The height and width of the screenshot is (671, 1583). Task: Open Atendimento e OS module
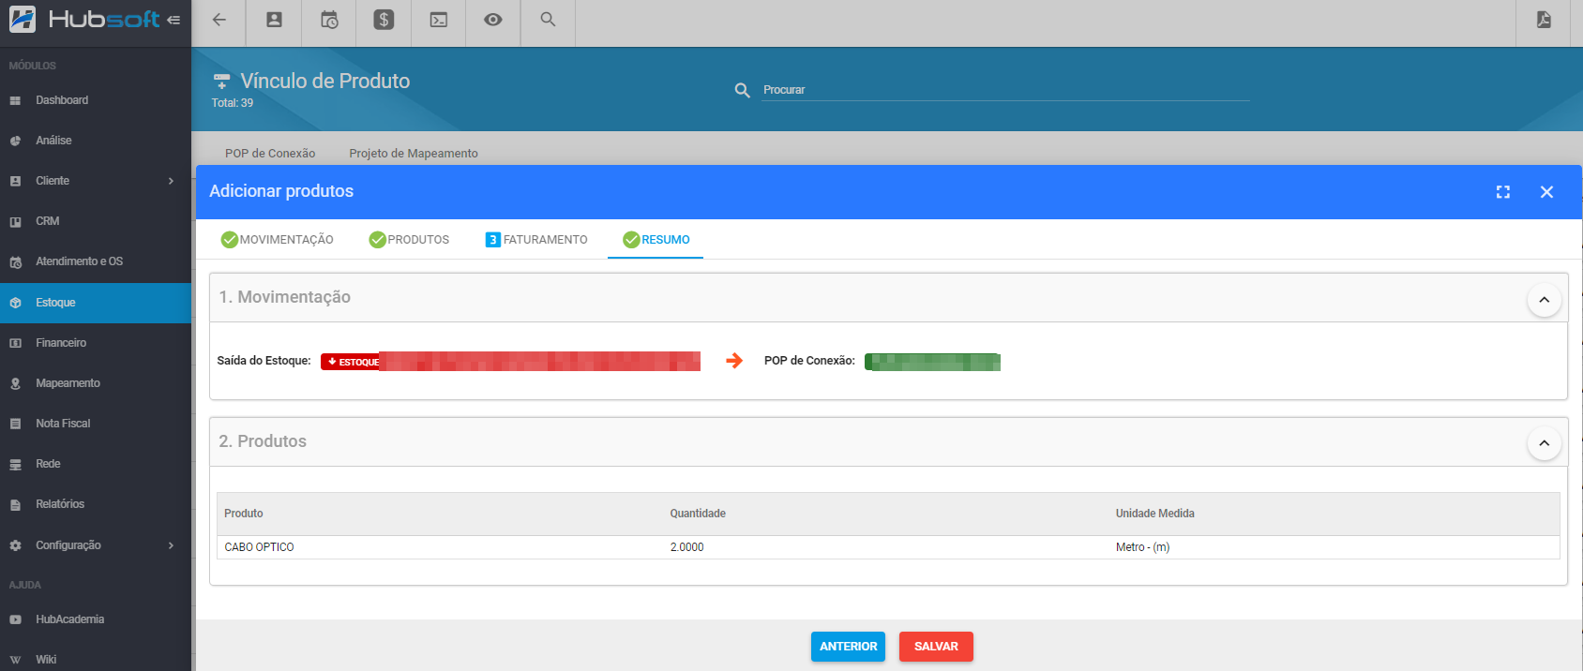coord(80,261)
